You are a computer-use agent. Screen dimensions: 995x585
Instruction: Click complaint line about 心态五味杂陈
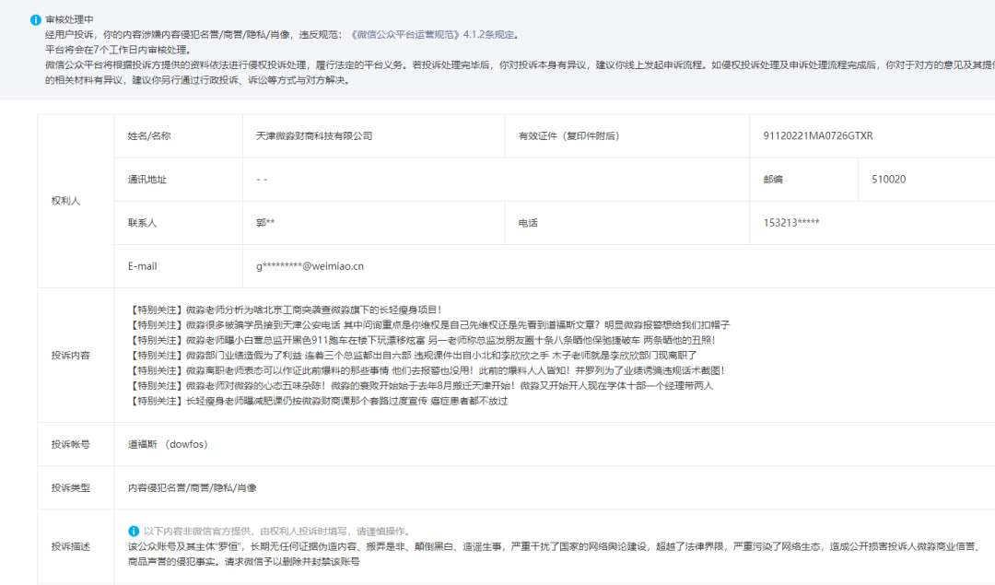coord(421,386)
